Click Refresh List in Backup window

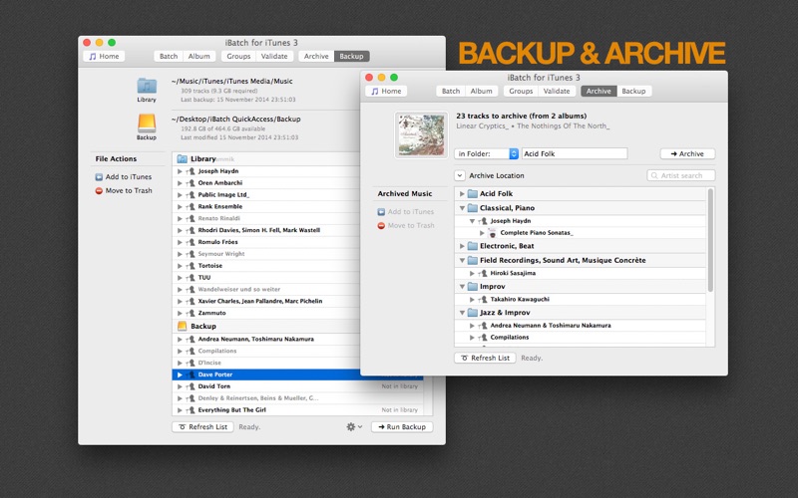point(203,427)
